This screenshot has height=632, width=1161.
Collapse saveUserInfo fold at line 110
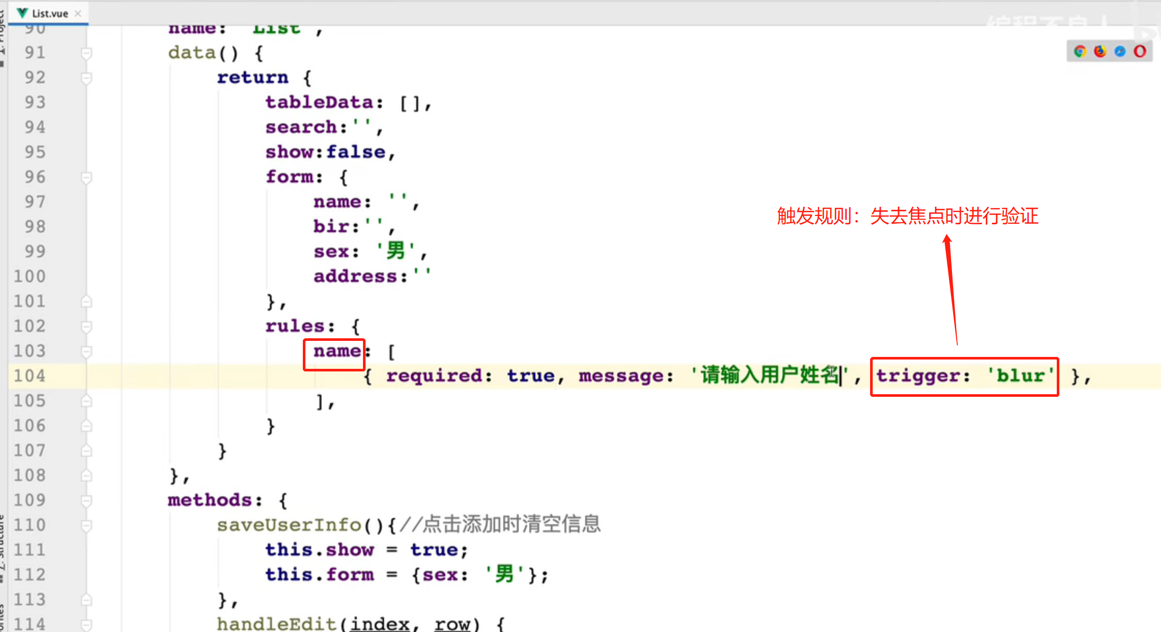(87, 525)
